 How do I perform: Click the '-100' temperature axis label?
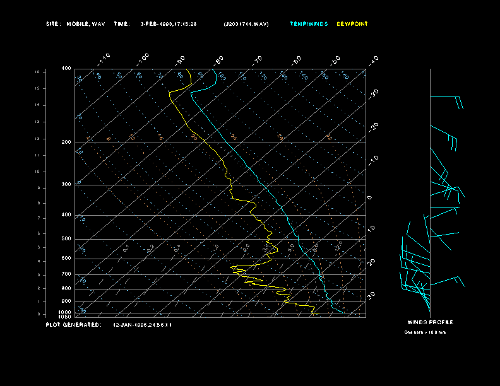143,60
